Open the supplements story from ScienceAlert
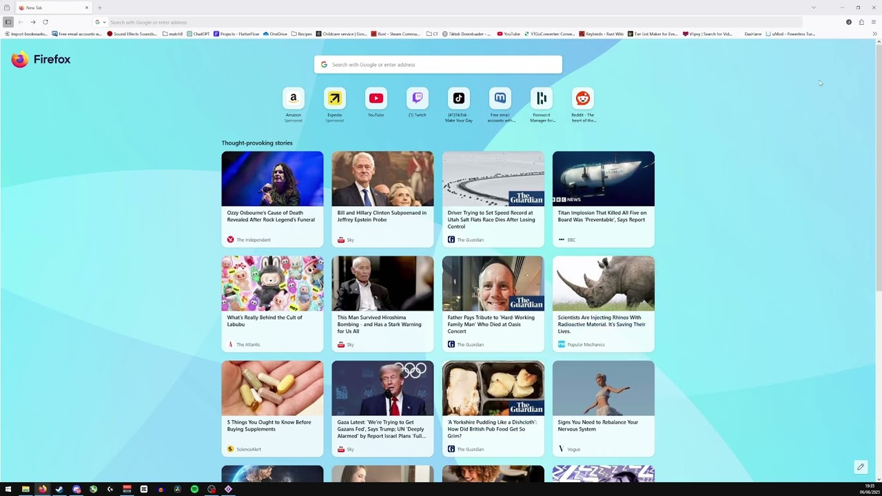 (272, 409)
